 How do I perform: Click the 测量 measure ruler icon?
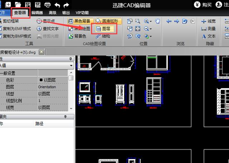pyautogui.click(x=204, y=29)
